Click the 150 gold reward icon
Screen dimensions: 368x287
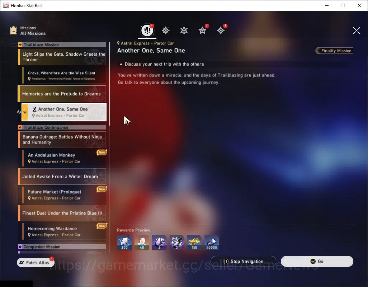coord(194,242)
